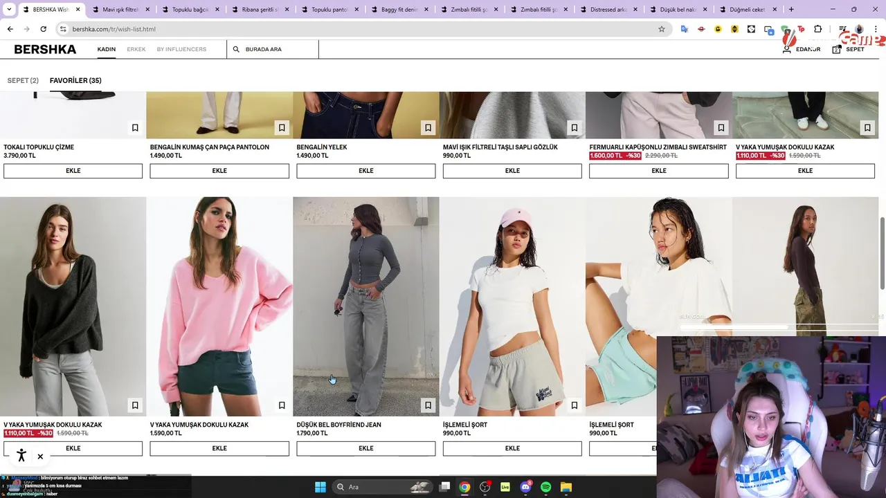Open the KADIN menu
Screen dimensions: 886x498
[107, 49]
